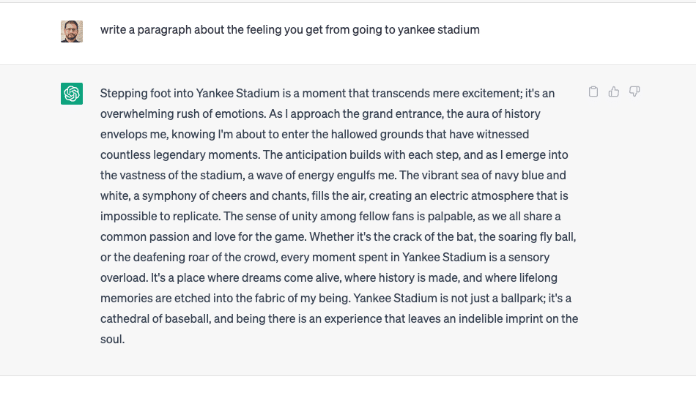Click the user profile avatar photo
The width and height of the screenshot is (696, 393).
point(72,31)
